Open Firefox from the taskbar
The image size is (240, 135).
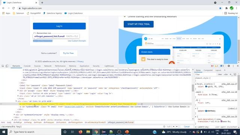[80, 132]
